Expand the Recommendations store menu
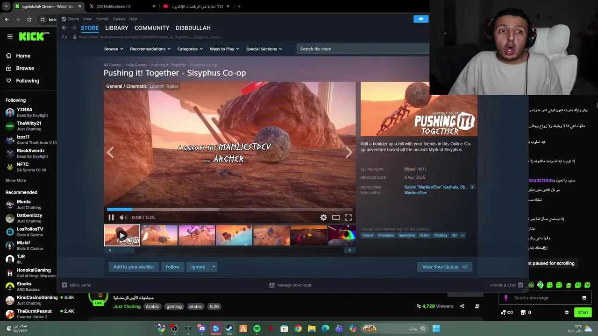The width and height of the screenshot is (598, 336). 150,49
